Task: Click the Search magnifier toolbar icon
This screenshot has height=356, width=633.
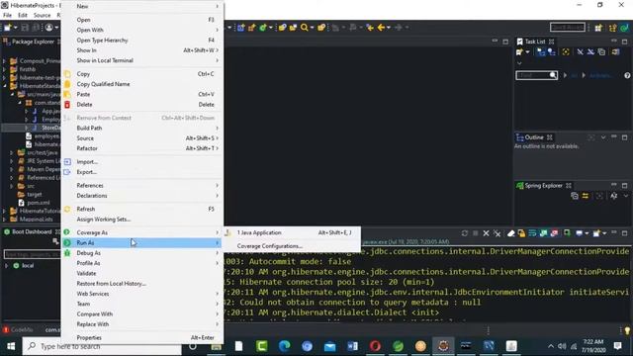Action: 305,28
